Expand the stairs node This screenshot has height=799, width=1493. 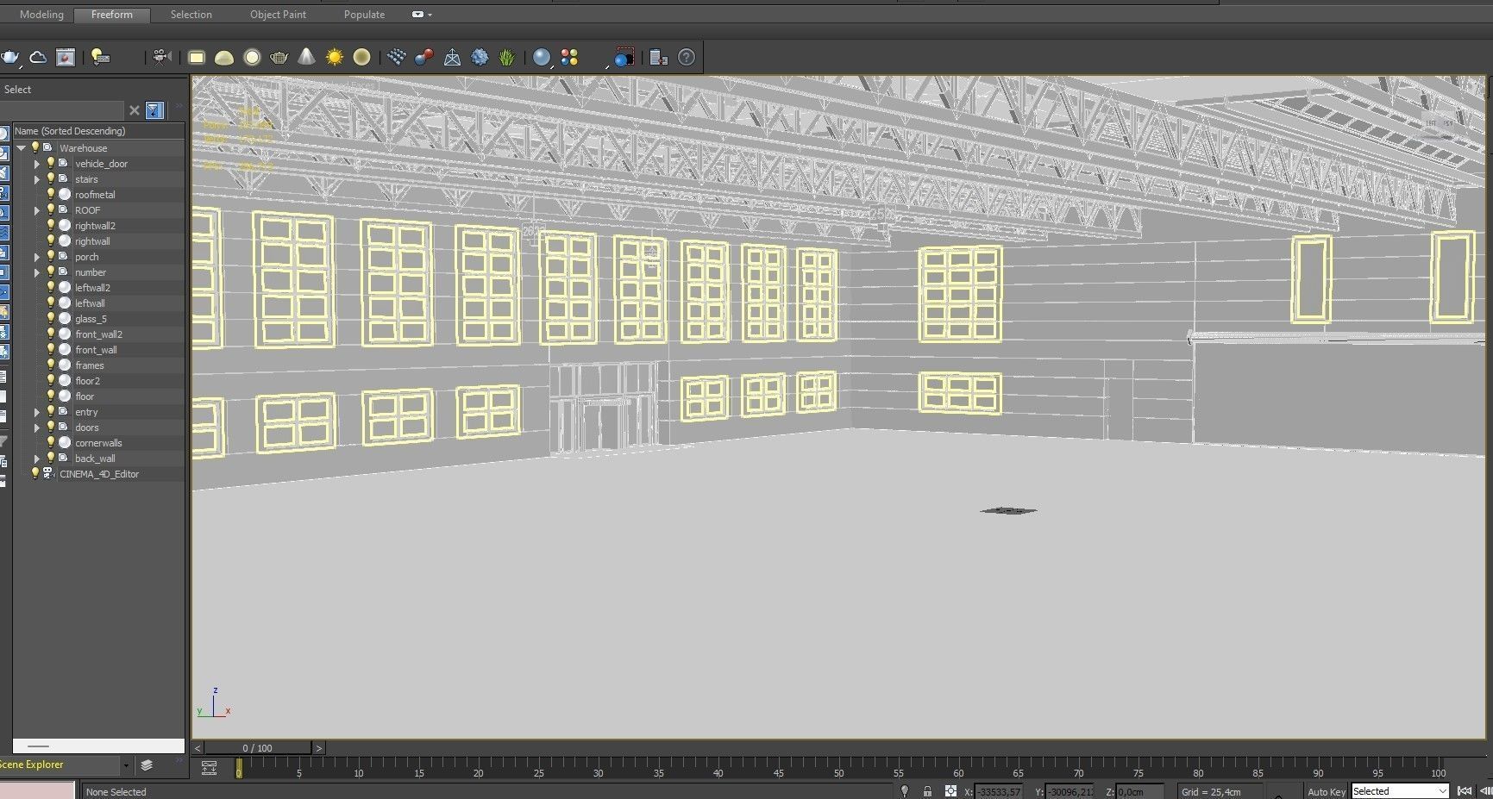[37, 179]
